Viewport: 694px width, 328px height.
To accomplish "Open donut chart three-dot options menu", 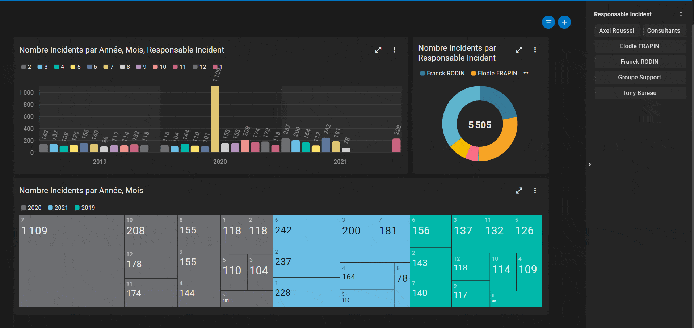I will click(535, 50).
